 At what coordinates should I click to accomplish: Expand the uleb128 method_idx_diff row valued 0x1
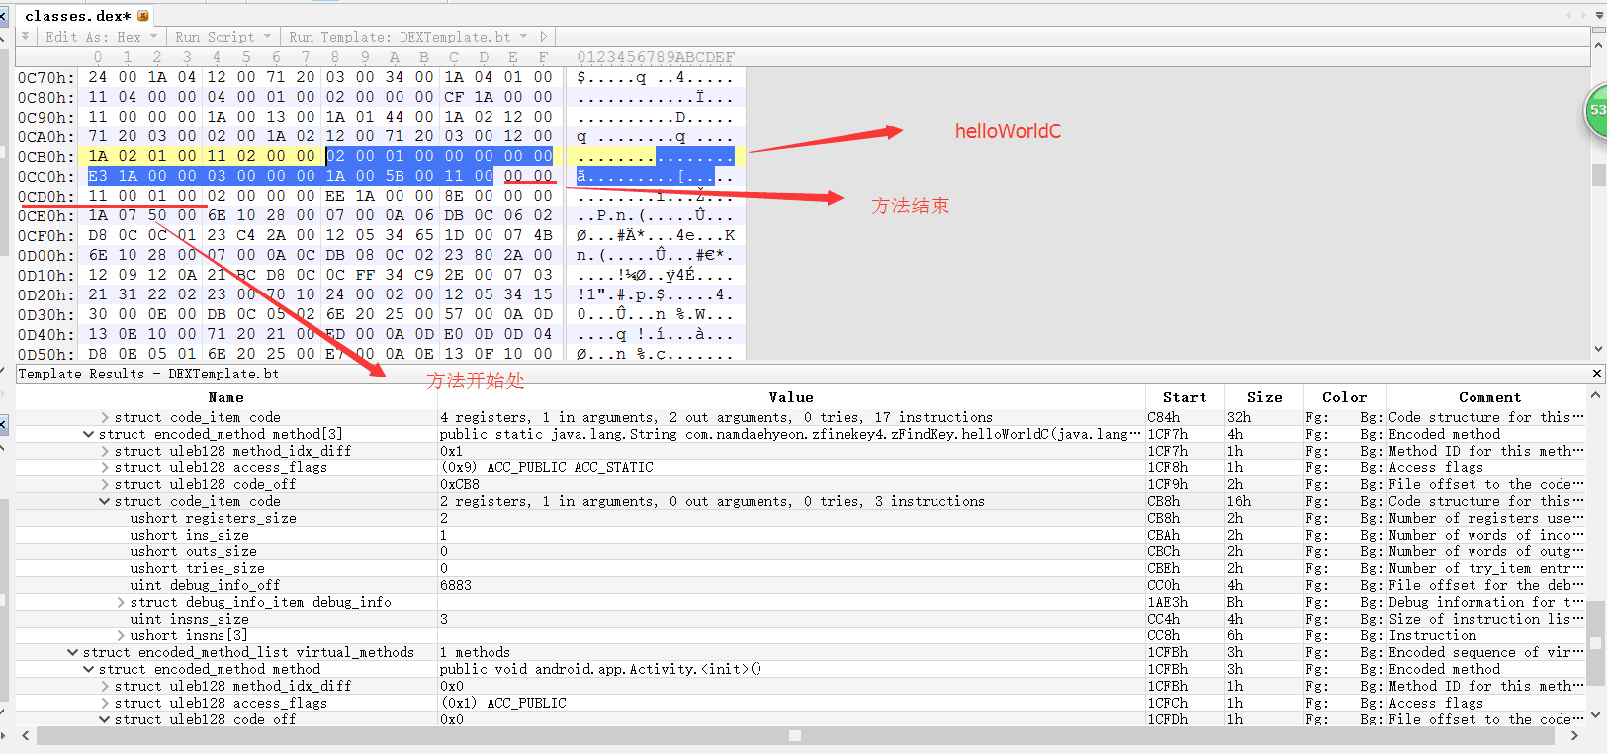tap(105, 451)
